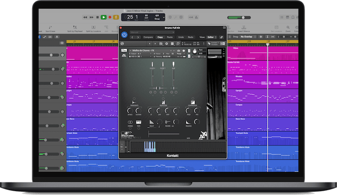Click the Split by Locators toolbar icon
This screenshot has height=195, width=337.
tap(93, 28)
